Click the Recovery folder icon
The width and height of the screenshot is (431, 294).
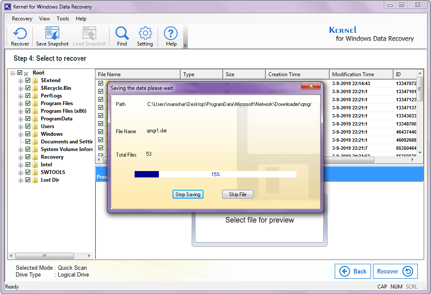click(35, 157)
